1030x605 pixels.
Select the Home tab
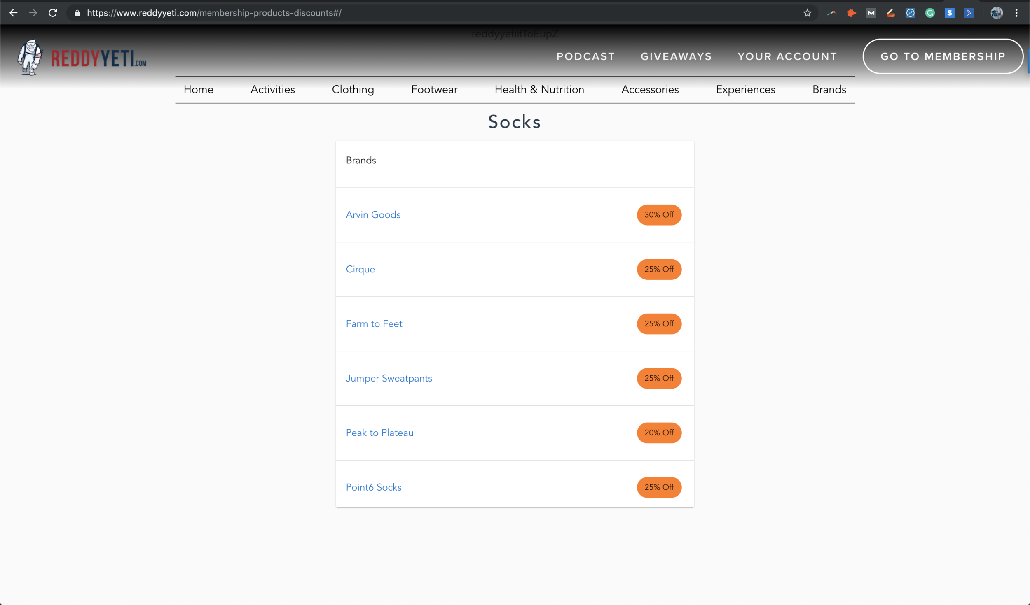(x=199, y=89)
